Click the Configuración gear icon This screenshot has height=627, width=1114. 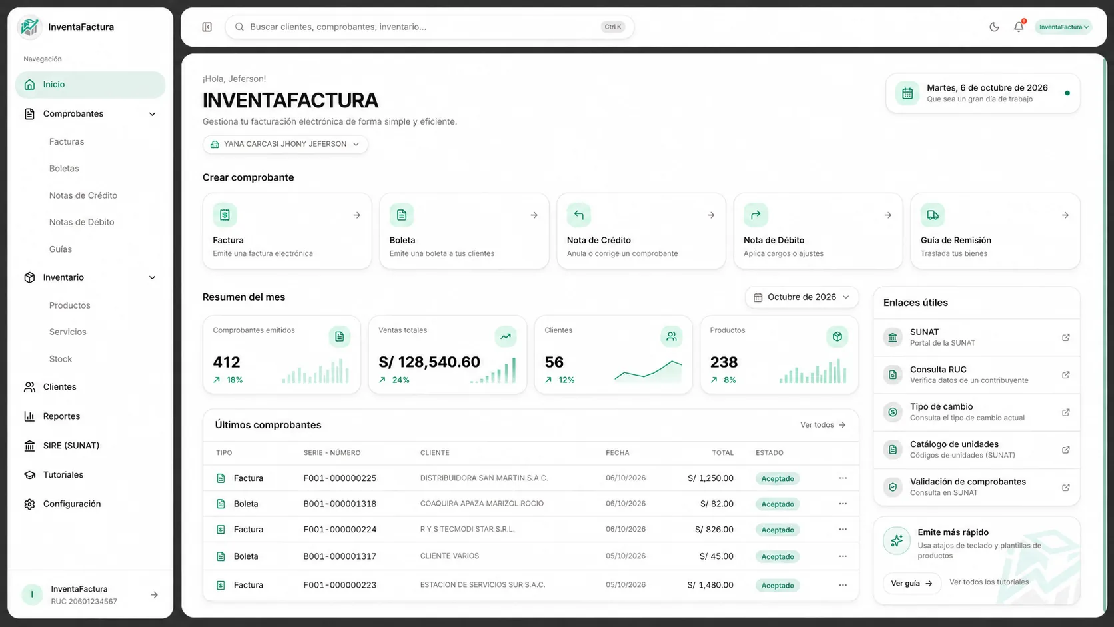pyautogui.click(x=29, y=504)
